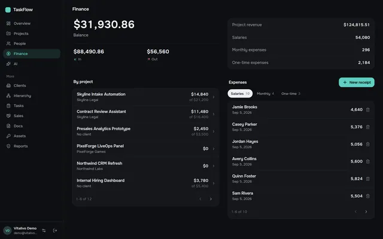Click the switch account arrows icon

click(x=44, y=231)
